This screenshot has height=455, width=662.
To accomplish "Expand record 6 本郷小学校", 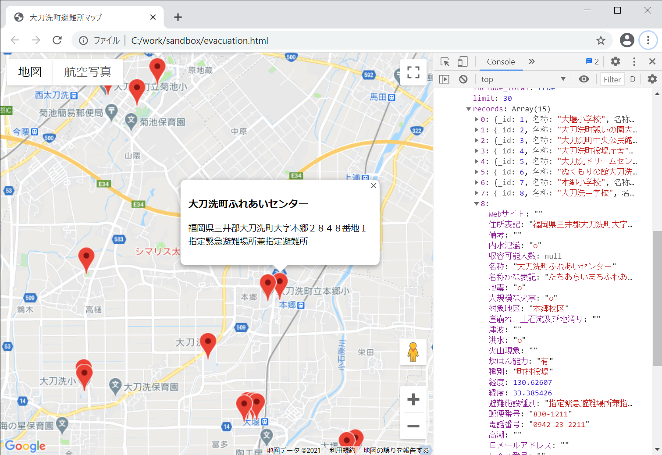I will tap(477, 182).
